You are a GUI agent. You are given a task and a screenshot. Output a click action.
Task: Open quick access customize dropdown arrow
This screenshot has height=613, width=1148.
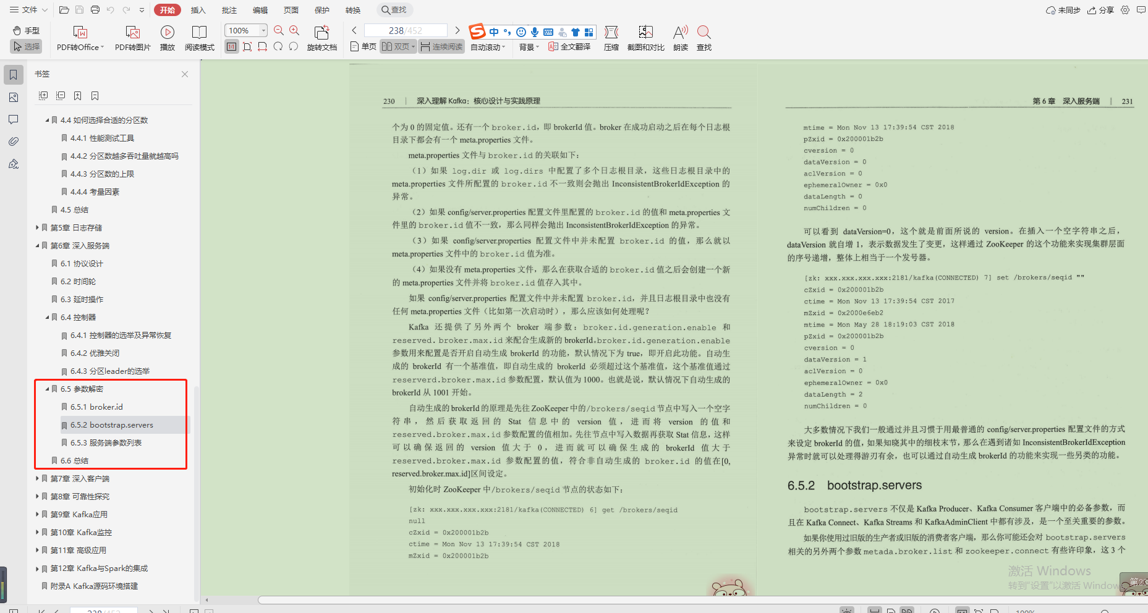[142, 10]
